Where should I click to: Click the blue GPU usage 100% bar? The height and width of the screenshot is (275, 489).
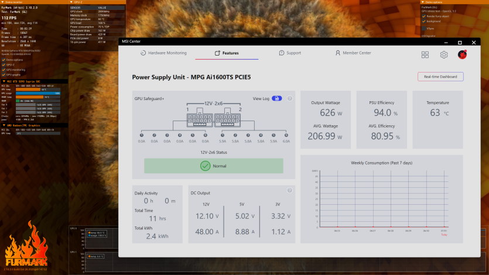38,93
